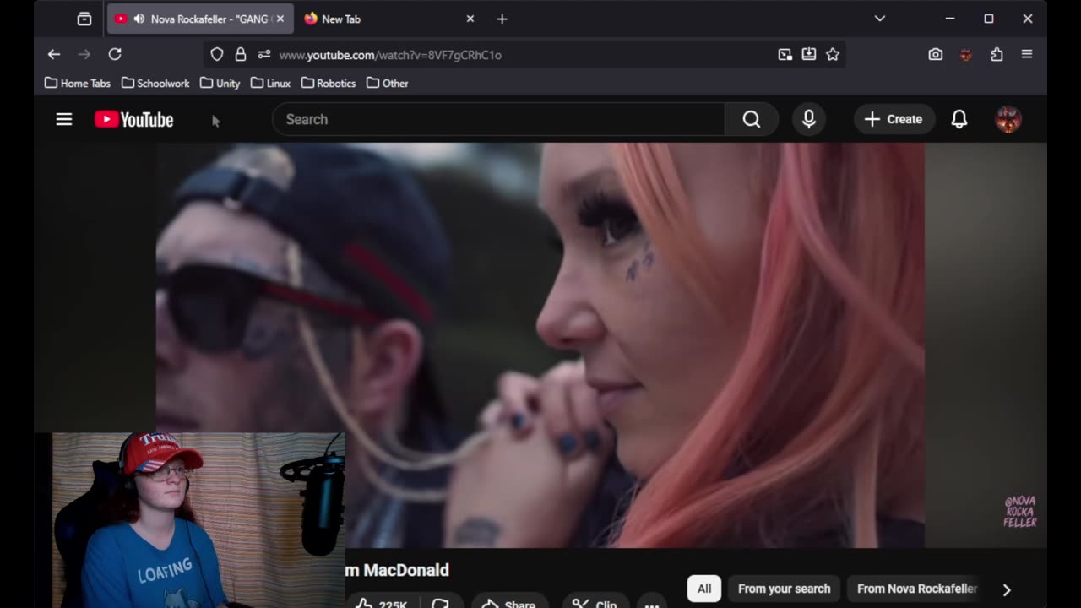Like the video (225K thumbs up)
1081x608 pixels.
pos(381,602)
